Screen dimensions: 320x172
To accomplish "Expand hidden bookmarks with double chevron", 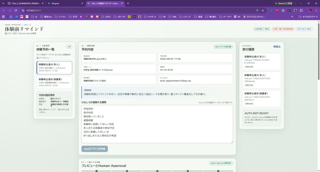I will (x=292, y=17).
